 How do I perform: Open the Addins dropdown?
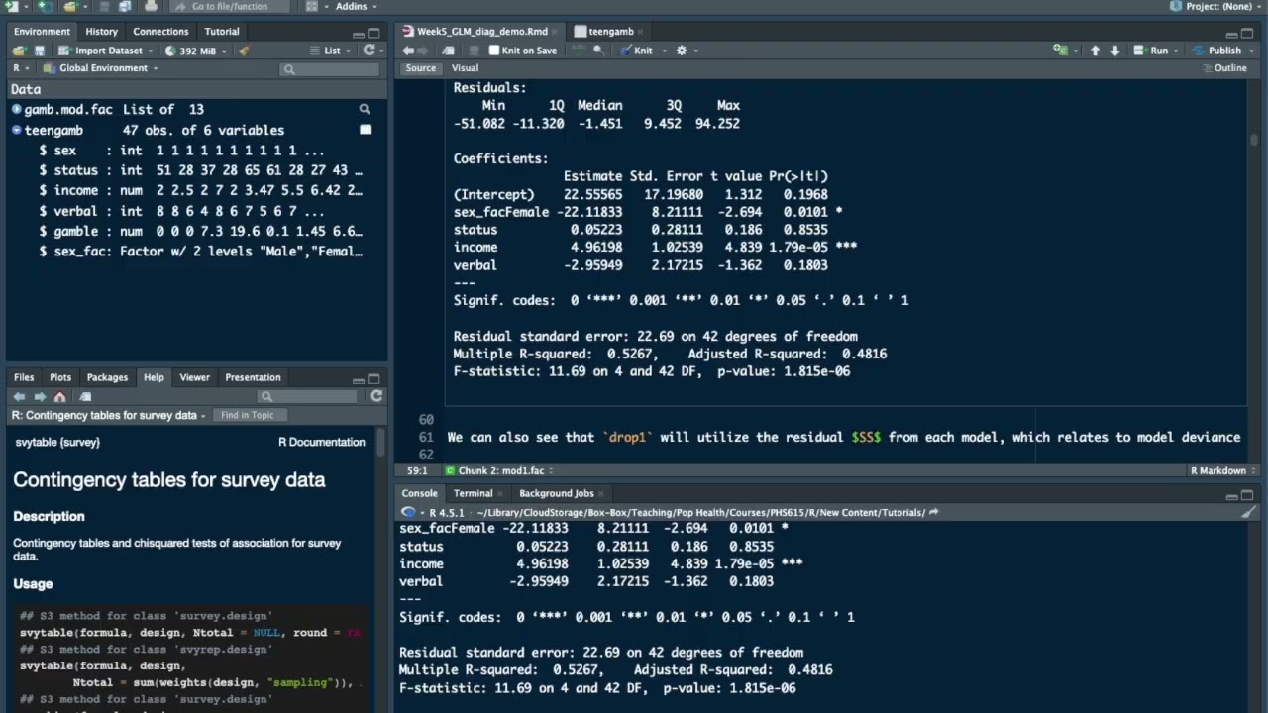358,6
